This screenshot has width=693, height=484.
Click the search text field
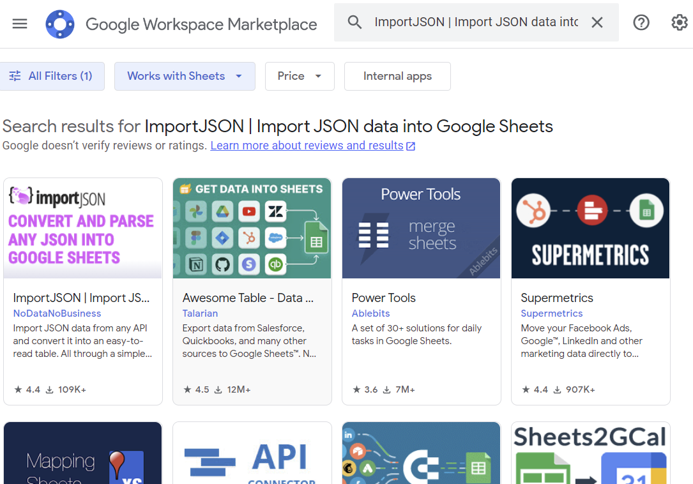(x=476, y=22)
